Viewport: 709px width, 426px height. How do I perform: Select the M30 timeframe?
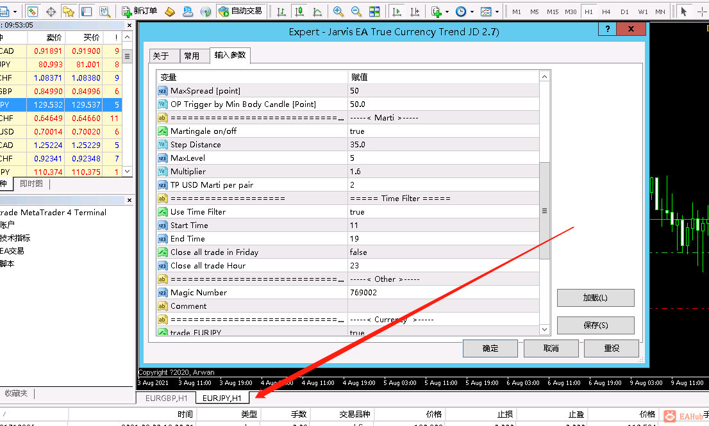pyautogui.click(x=571, y=12)
